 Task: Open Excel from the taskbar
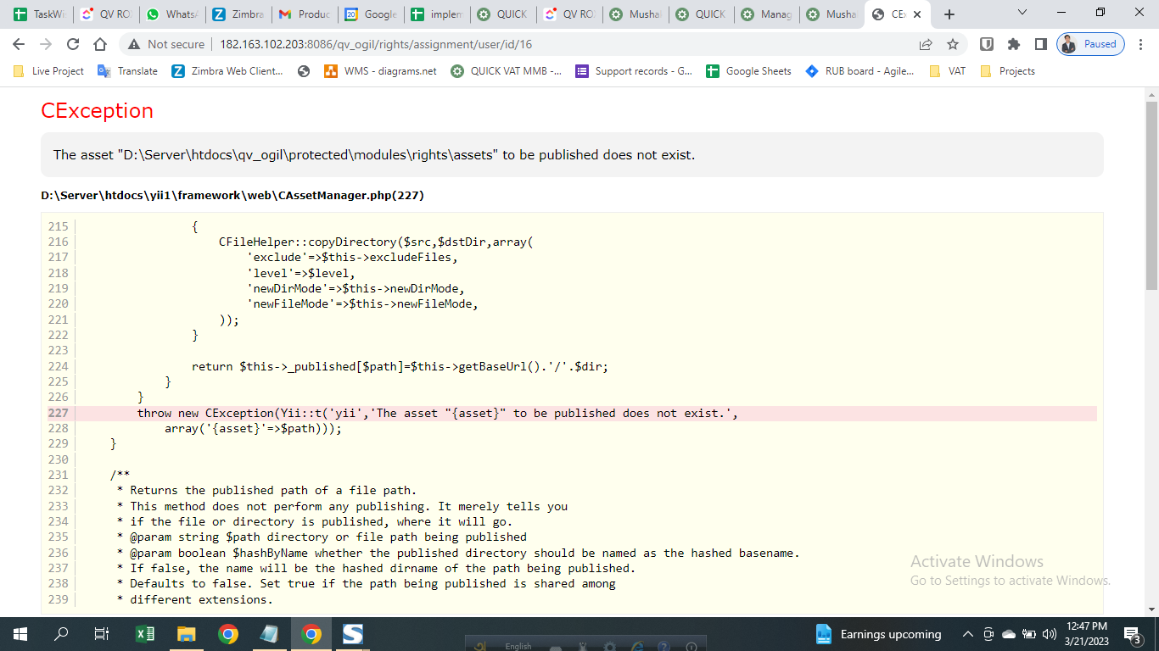pyautogui.click(x=145, y=633)
